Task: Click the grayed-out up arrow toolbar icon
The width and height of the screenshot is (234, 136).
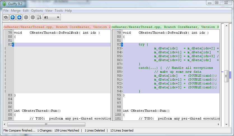Action: click(x=26, y=17)
